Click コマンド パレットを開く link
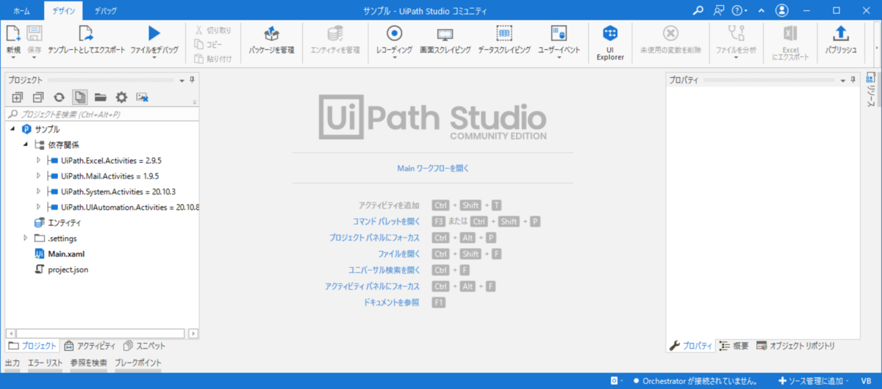Image resolution: width=882 pixels, height=389 pixels. pos(386,221)
